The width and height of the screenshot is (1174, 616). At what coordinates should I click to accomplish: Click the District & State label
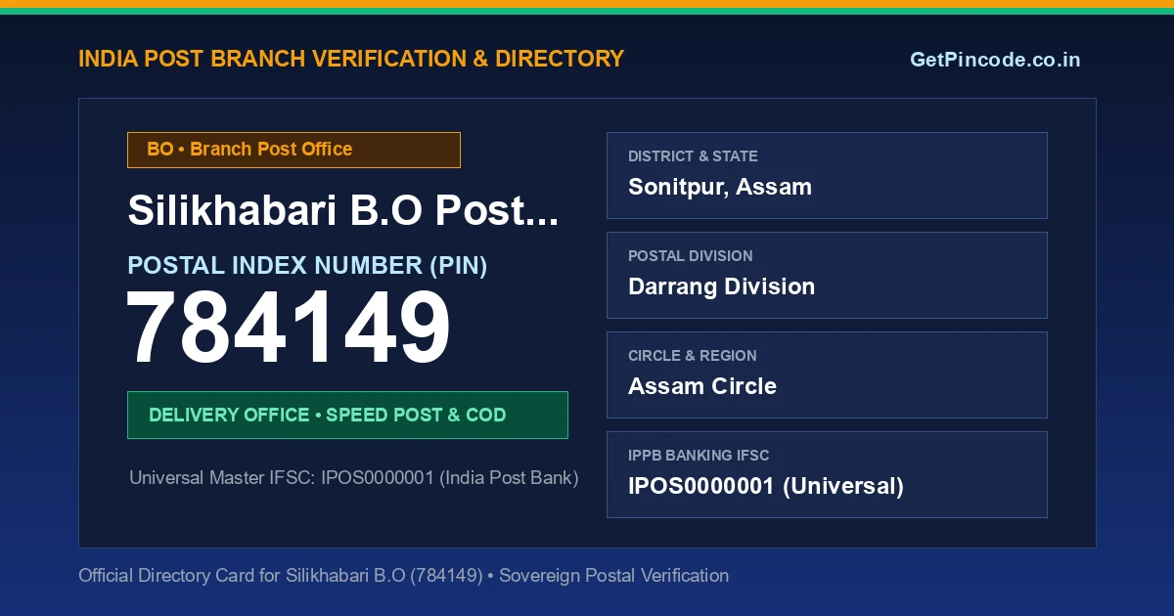(x=693, y=156)
